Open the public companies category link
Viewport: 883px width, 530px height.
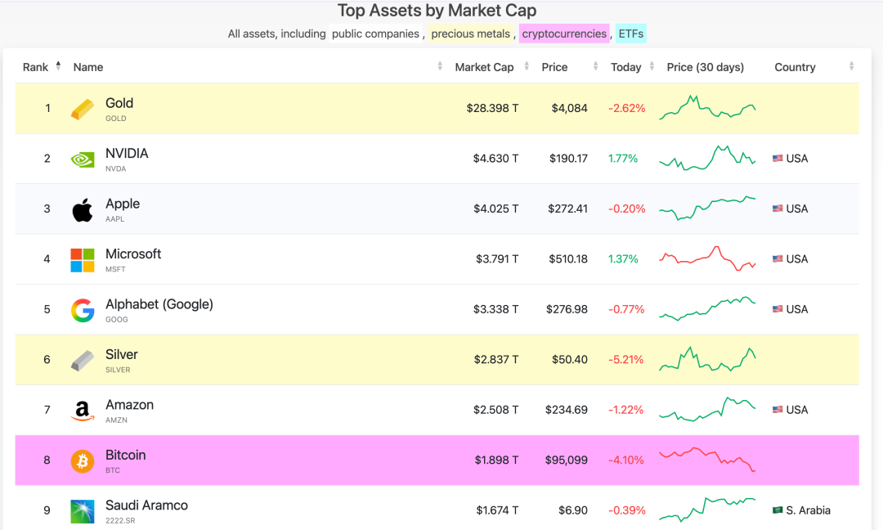pyautogui.click(x=375, y=34)
